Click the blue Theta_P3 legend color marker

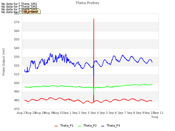pos(103,126)
